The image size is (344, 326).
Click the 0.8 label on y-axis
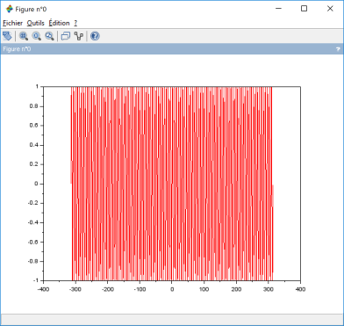pos(34,106)
